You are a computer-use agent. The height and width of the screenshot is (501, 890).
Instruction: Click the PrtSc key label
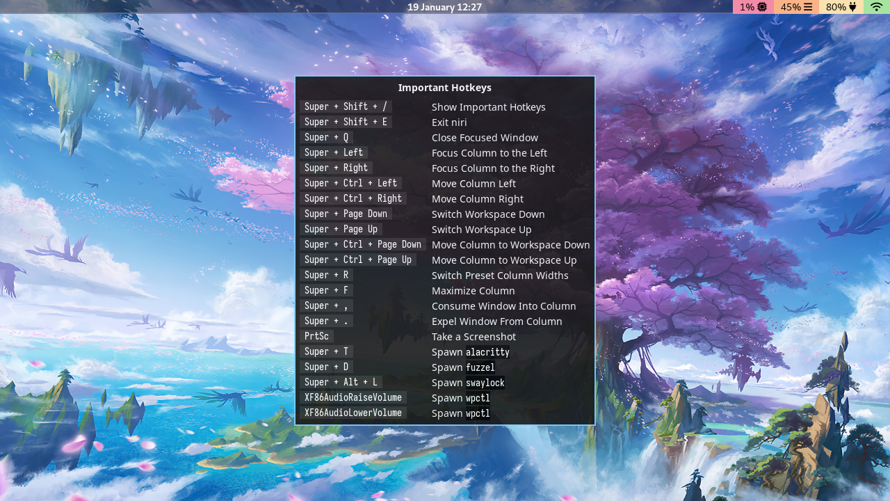point(316,336)
